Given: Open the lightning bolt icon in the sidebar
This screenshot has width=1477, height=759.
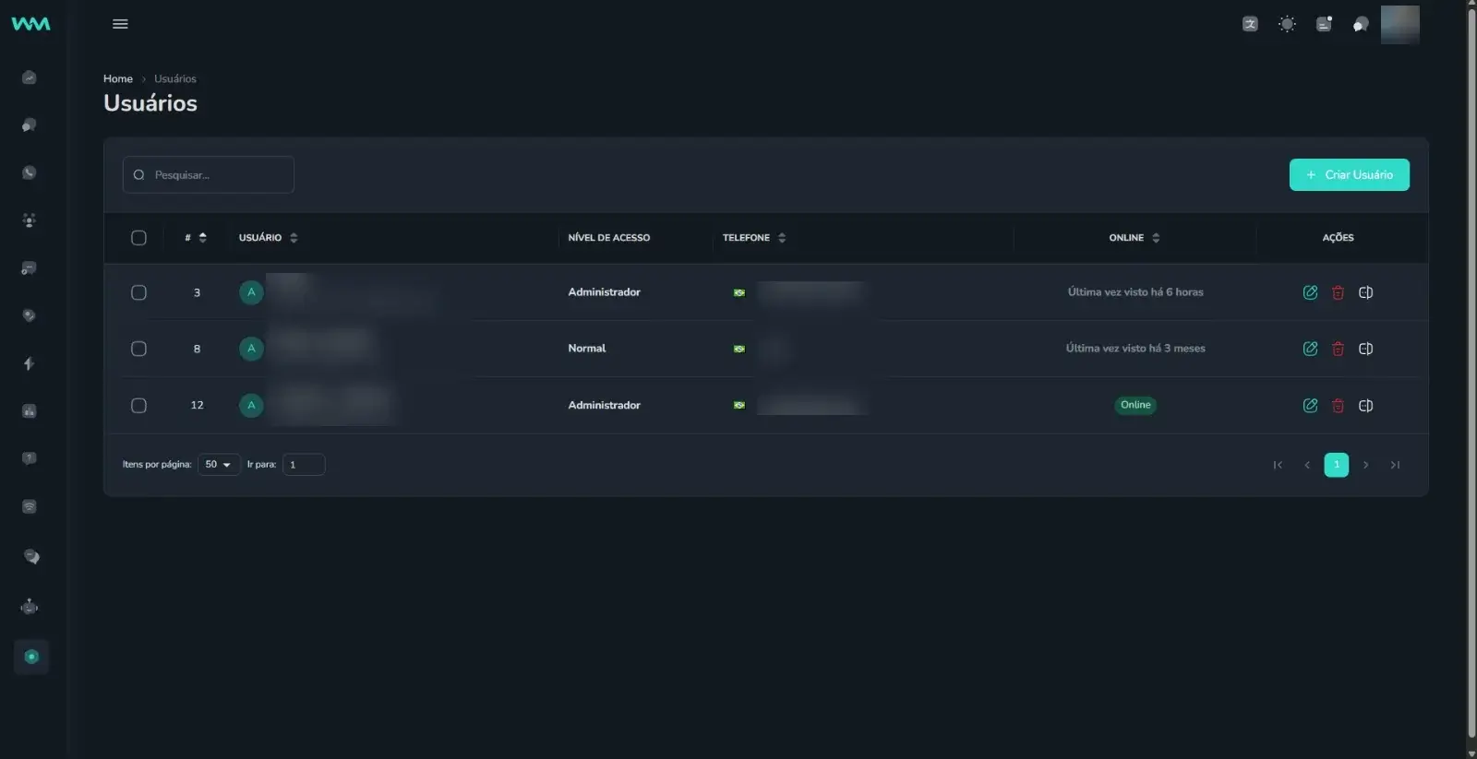Looking at the screenshot, I should [30, 363].
